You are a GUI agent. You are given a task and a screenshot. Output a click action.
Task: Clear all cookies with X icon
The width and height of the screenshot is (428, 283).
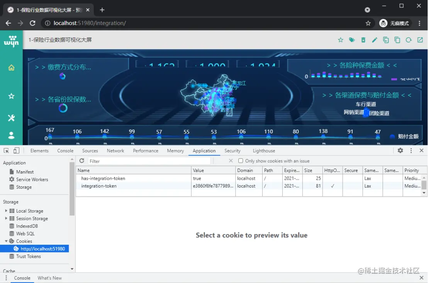(x=231, y=160)
